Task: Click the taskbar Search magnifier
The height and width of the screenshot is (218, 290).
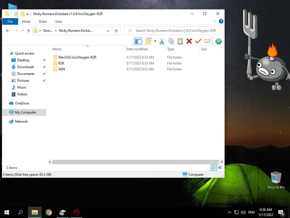Action: (x=20, y=212)
